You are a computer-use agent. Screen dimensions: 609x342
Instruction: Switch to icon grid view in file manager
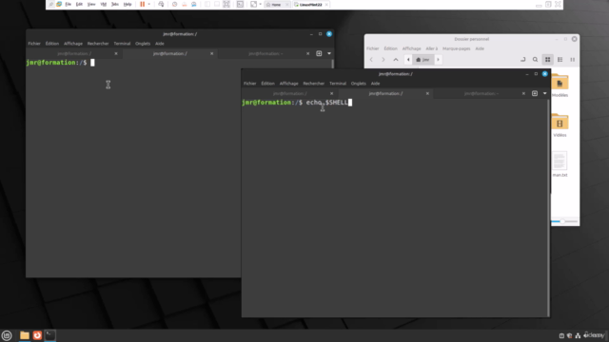548,60
